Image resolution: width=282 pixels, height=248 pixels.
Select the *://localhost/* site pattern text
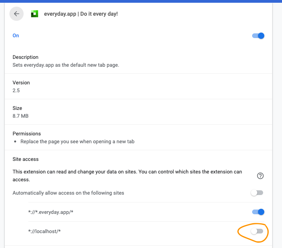click(x=44, y=231)
